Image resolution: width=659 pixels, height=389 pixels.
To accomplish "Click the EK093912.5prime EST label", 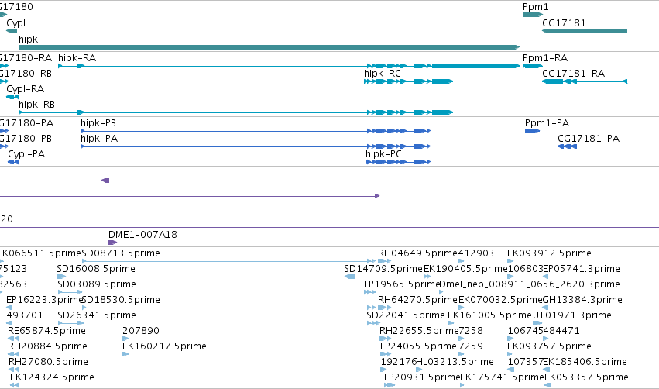I will click(549, 253).
